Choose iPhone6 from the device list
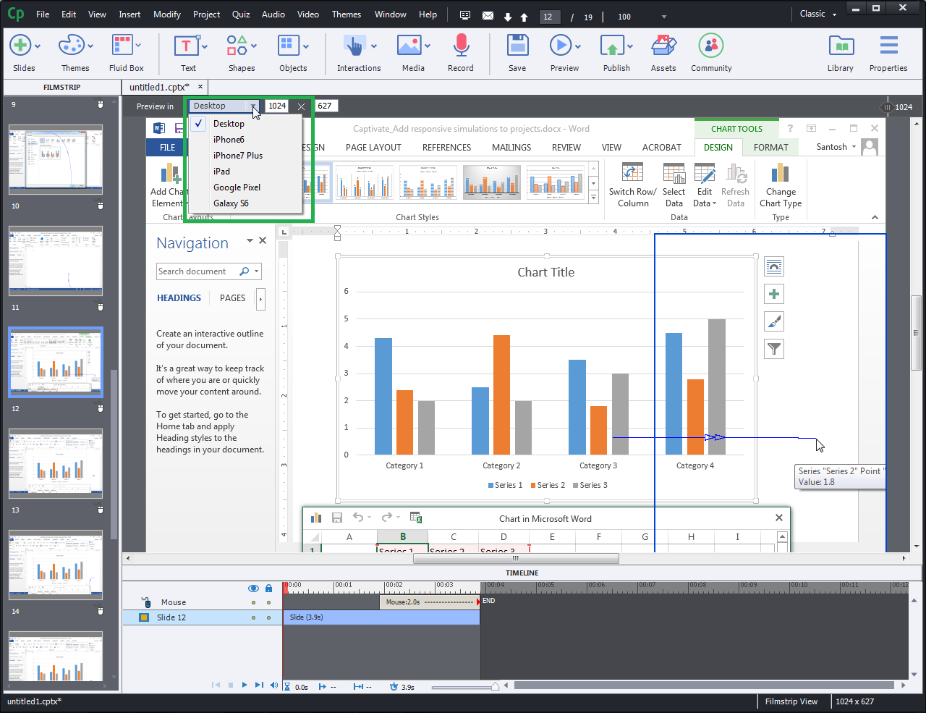 click(229, 140)
